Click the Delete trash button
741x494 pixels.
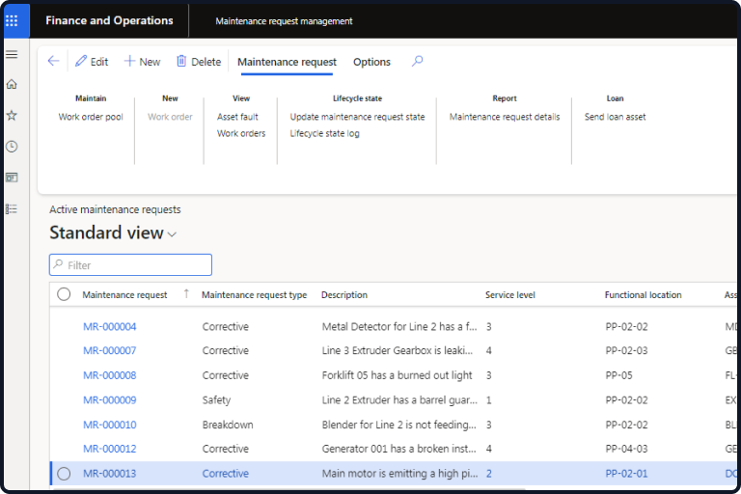(199, 62)
